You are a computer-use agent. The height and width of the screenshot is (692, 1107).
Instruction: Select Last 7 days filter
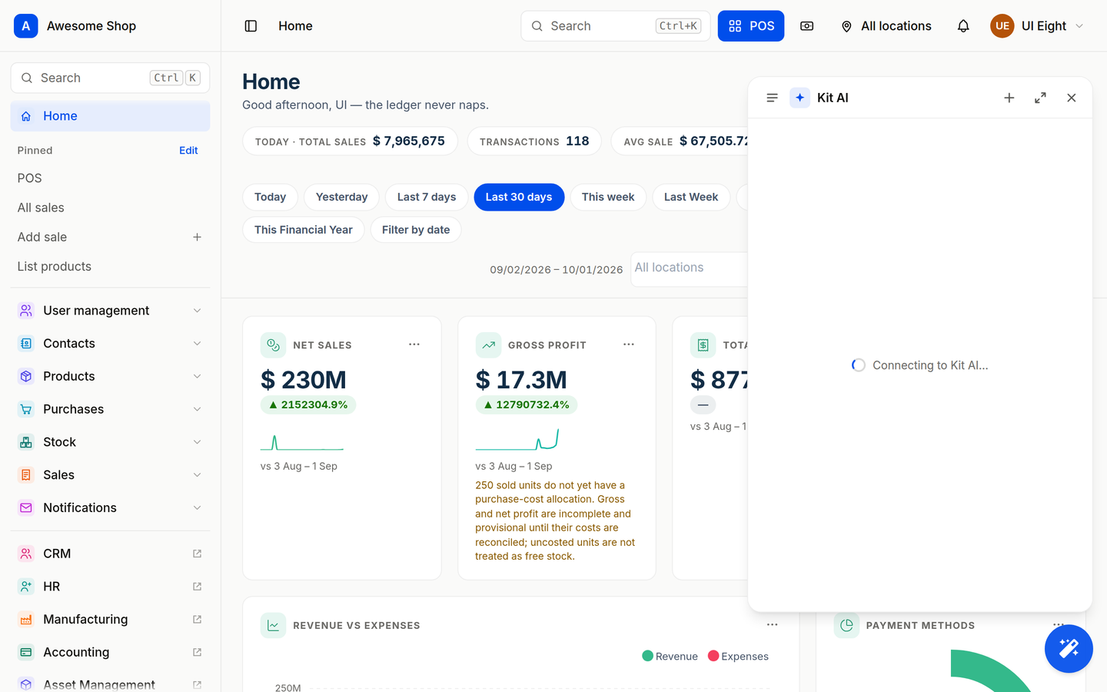427,197
